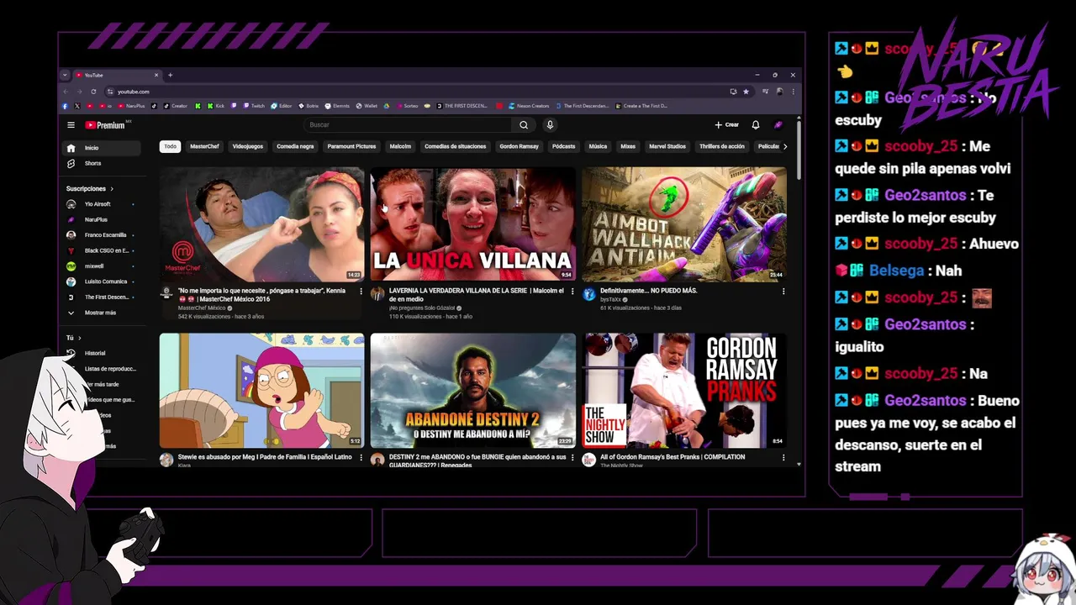Reload the page with the browser refresh icon
This screenshot has height=605, width=1076.
click(93, 92)
